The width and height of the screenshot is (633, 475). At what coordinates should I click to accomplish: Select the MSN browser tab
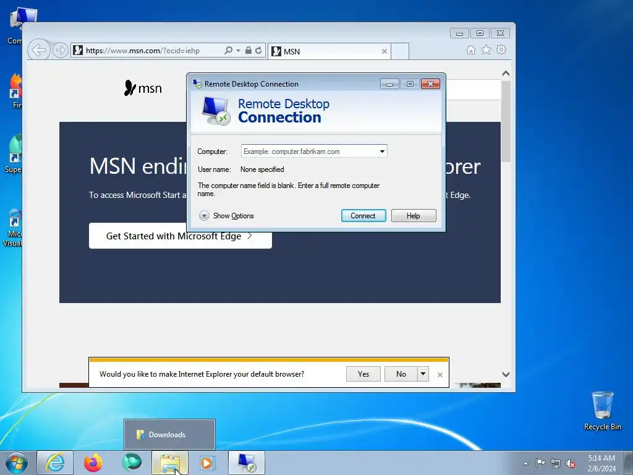pos(329,51)
